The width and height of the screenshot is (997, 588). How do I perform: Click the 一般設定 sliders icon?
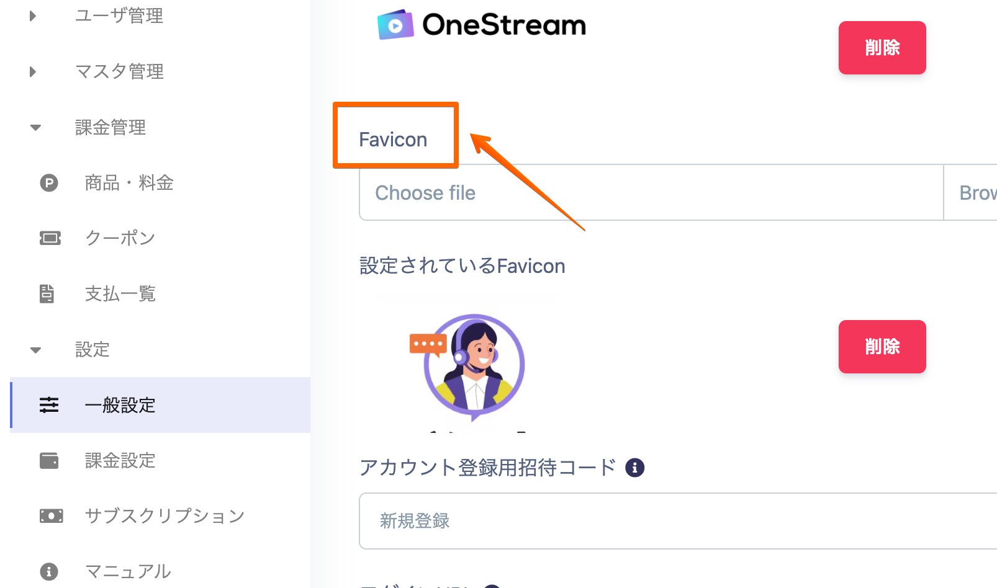pyautogui.click(x=49, y=405)
